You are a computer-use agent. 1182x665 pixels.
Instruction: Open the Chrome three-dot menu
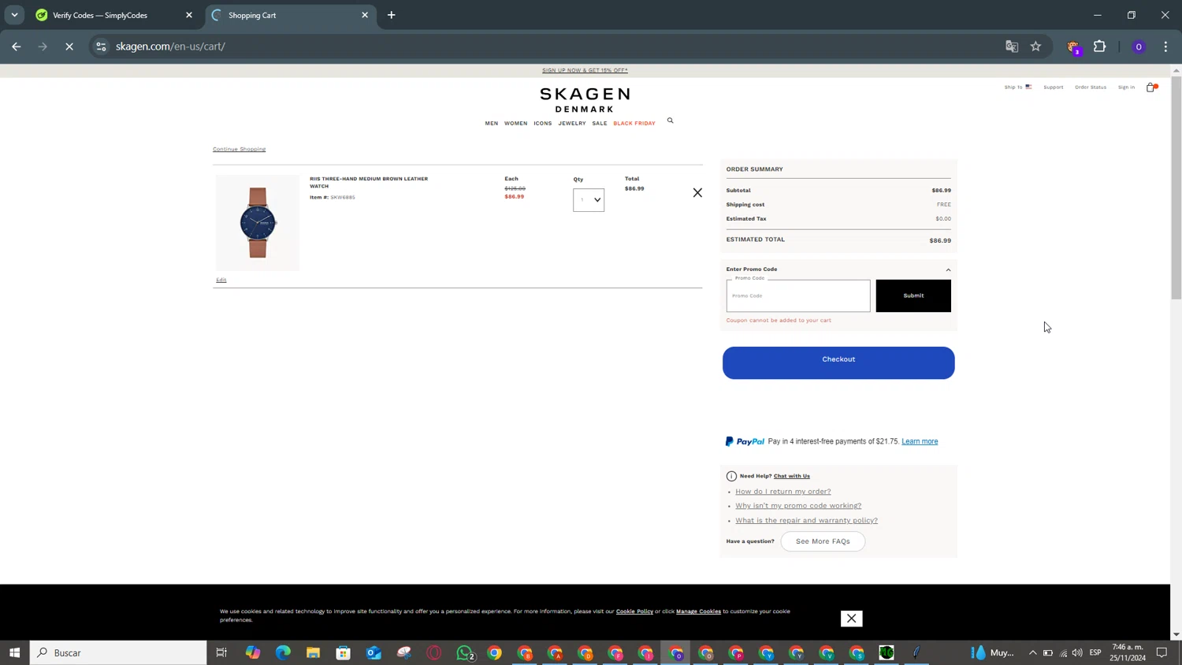point(1165,46)
